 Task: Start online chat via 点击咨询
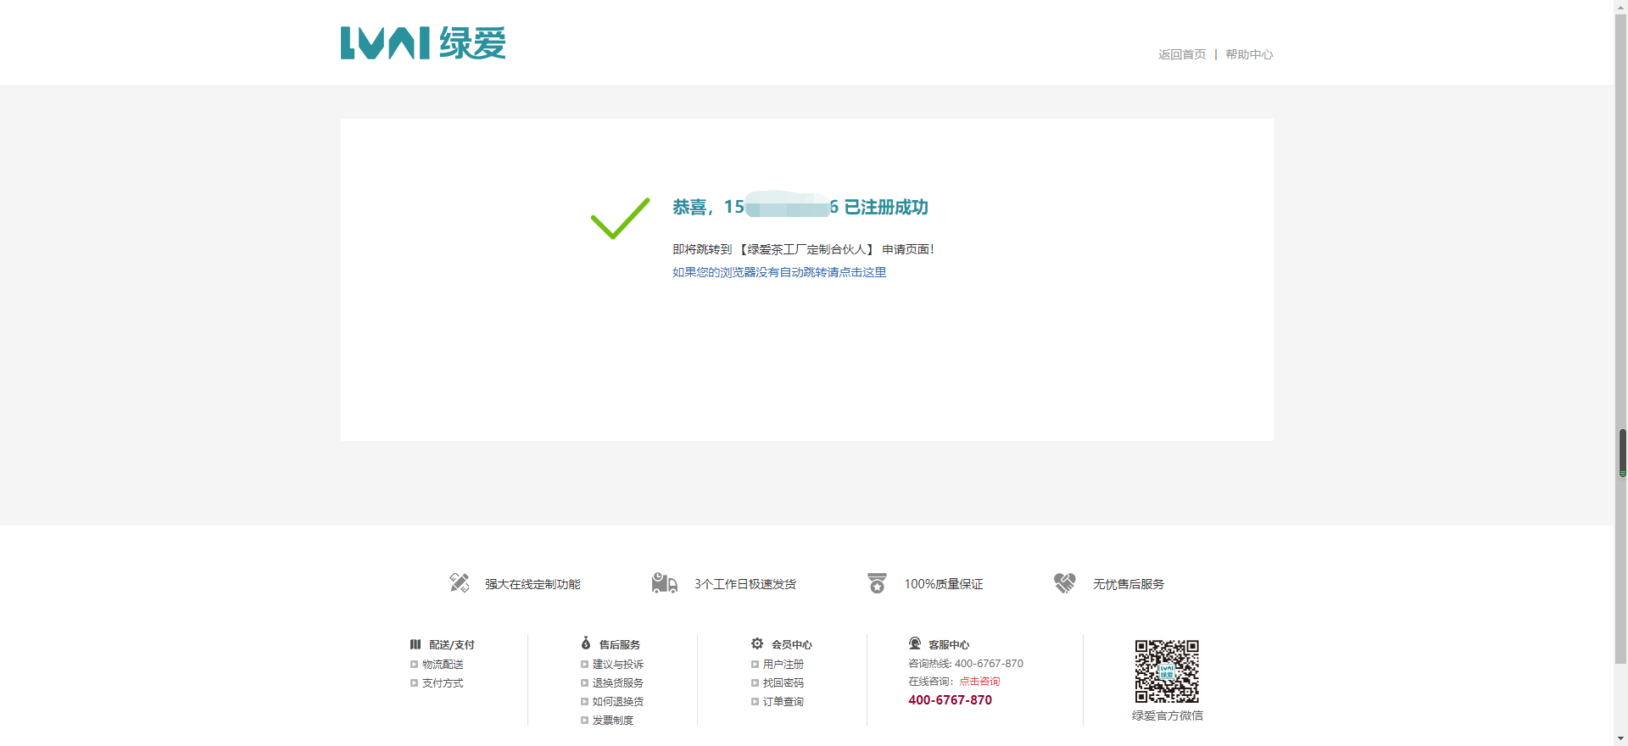(x=979, y=682)
